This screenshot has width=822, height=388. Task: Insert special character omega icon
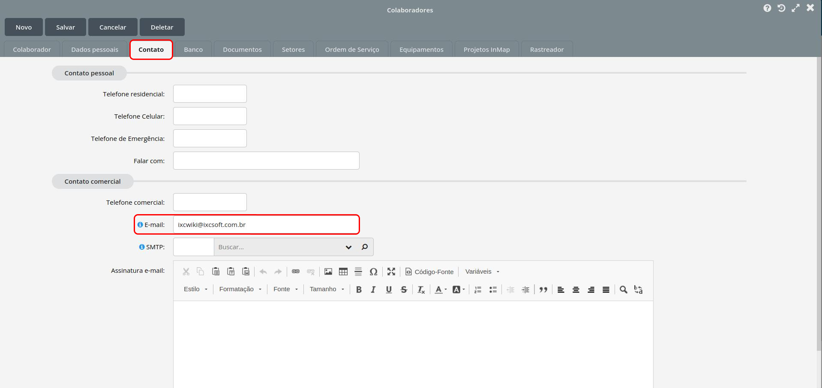coord(373,272)
